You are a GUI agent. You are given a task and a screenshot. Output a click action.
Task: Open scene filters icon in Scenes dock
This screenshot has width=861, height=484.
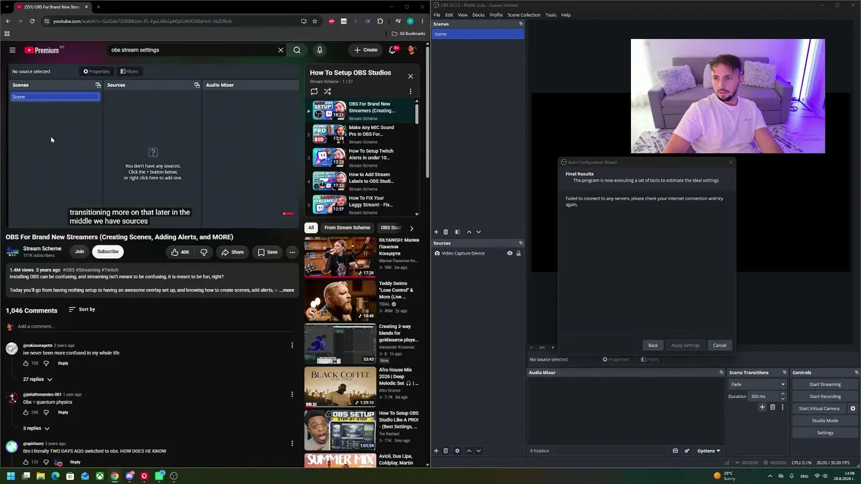pos(457,232)
